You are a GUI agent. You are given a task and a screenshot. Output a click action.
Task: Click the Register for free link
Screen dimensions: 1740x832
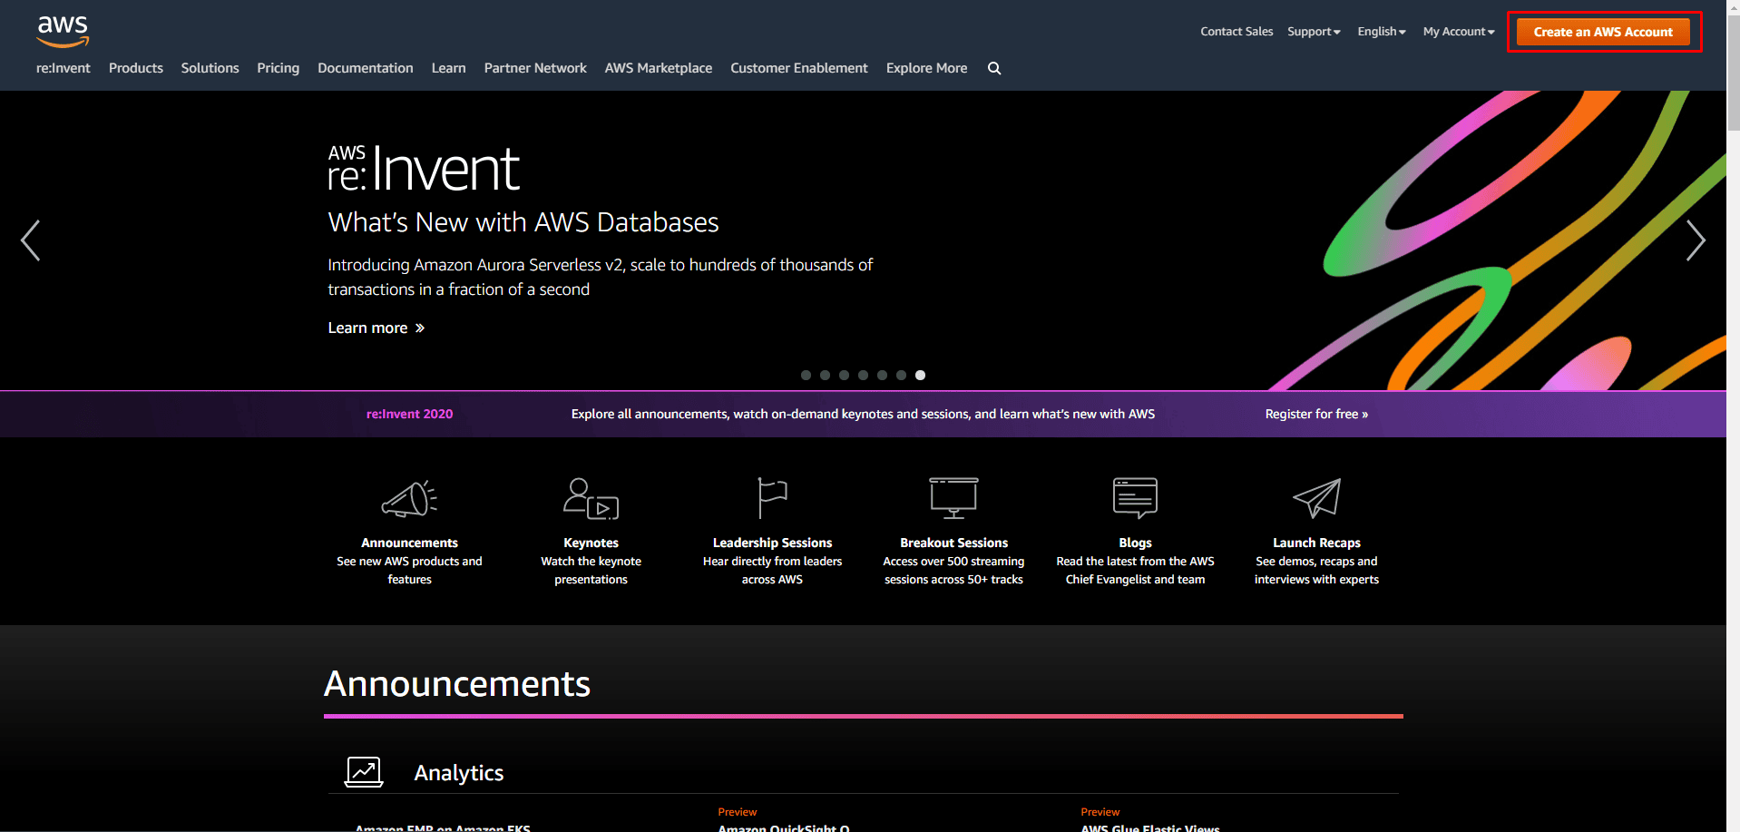(1316, 414)
